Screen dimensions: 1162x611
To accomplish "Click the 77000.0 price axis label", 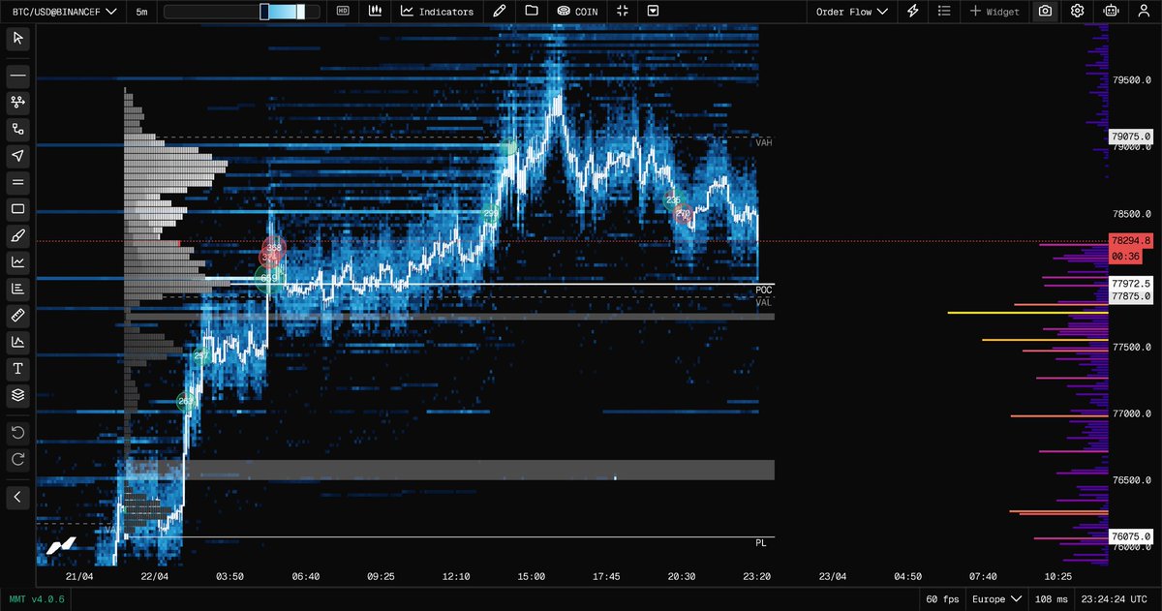I will 1131,414.
